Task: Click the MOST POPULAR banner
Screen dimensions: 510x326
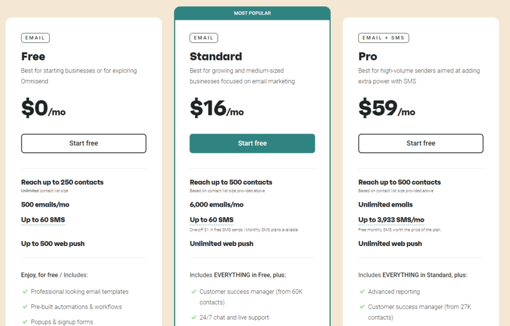Action: pyautogui.click(x=252, y=13)
